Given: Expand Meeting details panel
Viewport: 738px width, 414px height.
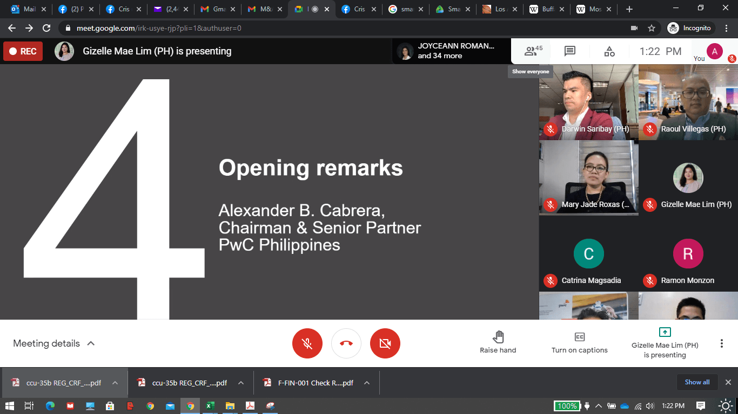Looking at the screenshot, I should 54,343.
